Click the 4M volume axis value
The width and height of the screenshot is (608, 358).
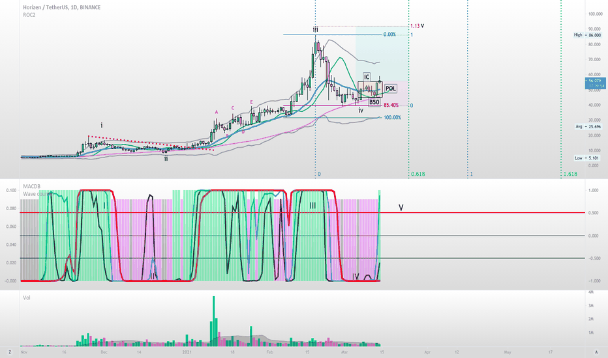pyautogui.click(x=591, y=293)
